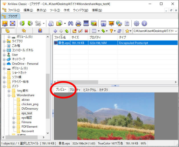Switch to the ヒストグラム tab
Image resolution: width=179 pixels, height=147 pixels.
coord(89,90)
